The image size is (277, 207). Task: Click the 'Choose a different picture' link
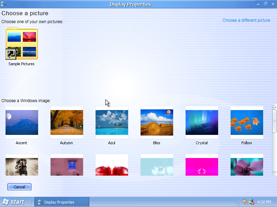coord(246,20)
